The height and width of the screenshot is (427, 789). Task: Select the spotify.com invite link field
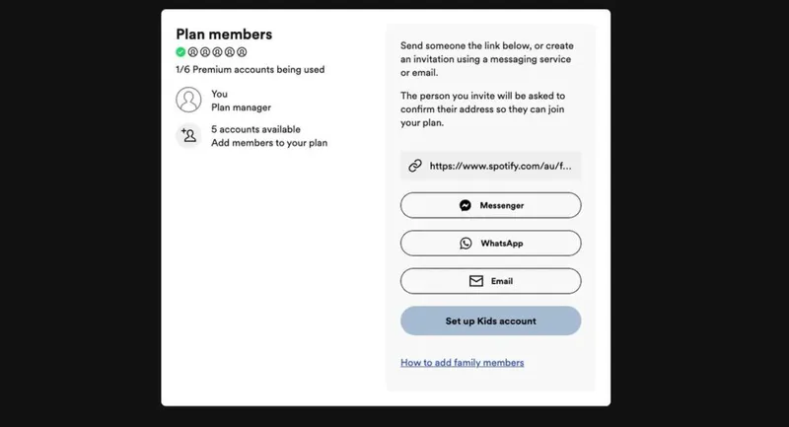(490, 166)
